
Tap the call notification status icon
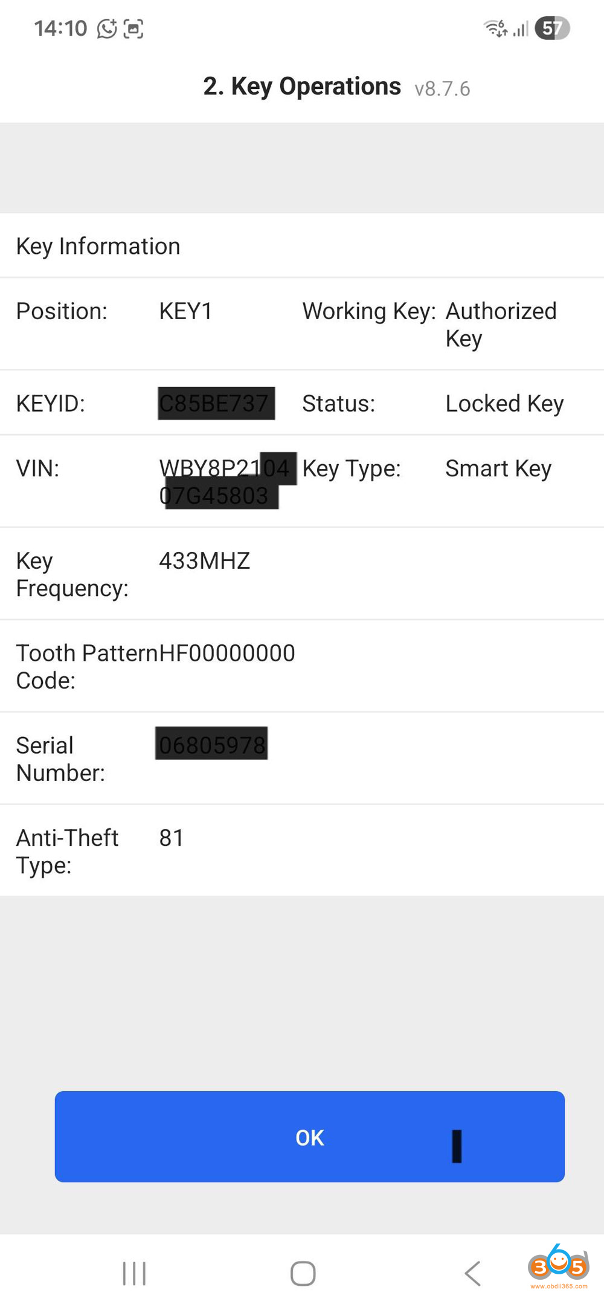(107, 28)
